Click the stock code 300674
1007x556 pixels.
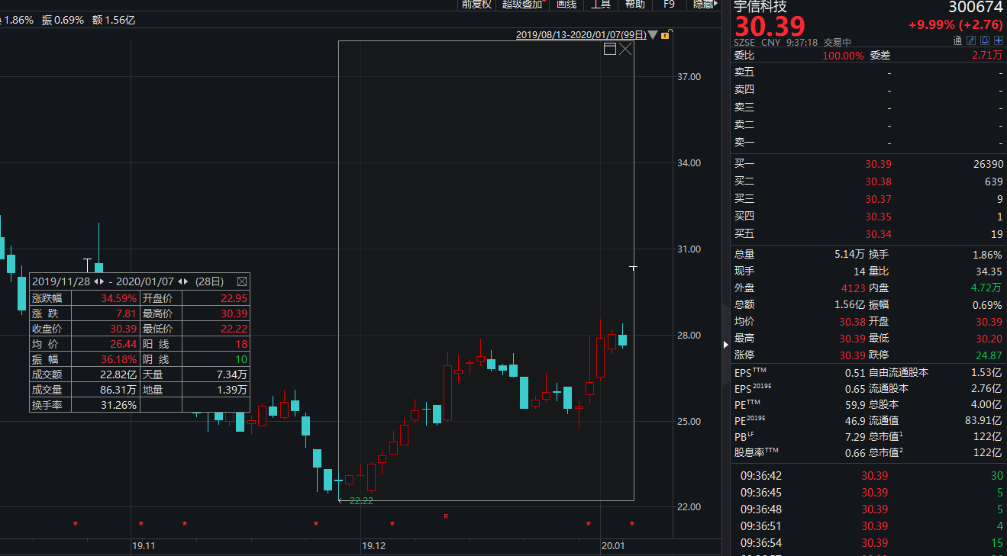[x=976, y=7]
